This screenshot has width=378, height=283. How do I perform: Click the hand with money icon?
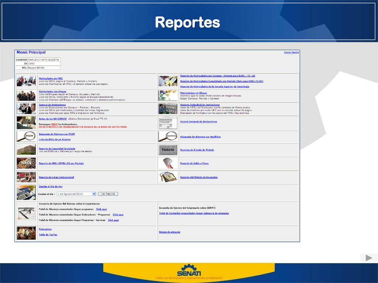(x=168, y=163)
